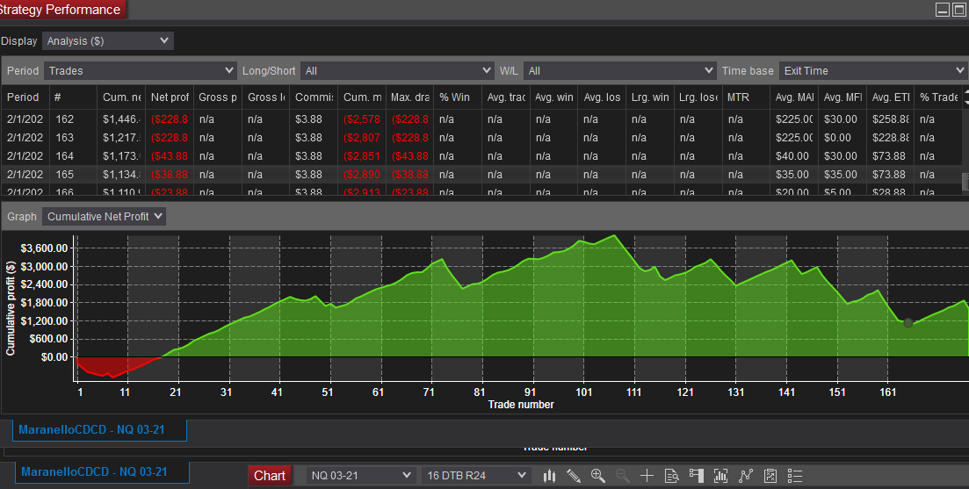Open the properties list icon in toolbar

coord(795,476)
